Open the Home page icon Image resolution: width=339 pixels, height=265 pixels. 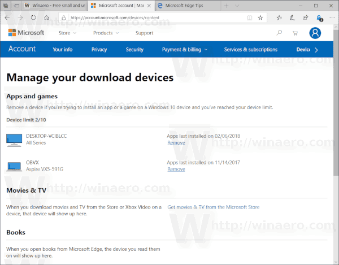[46, 18]
